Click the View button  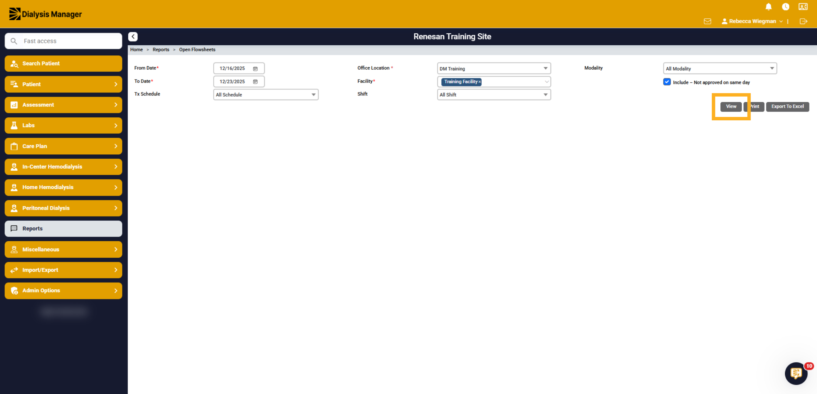(x=731, y=106)
